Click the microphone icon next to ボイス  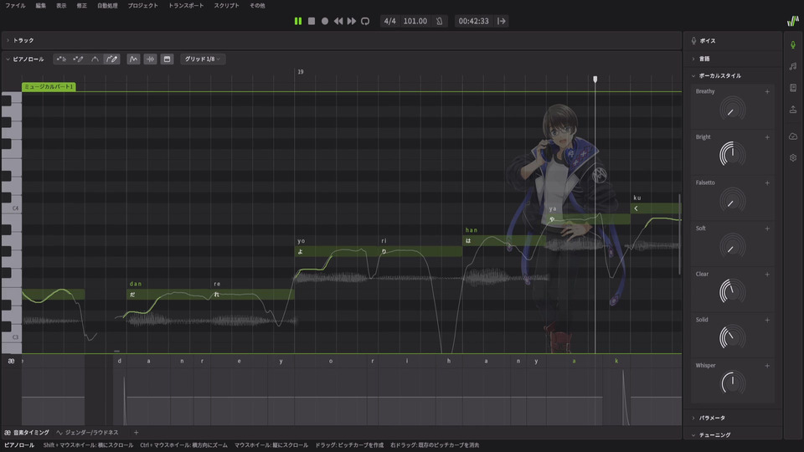(693, 40)
